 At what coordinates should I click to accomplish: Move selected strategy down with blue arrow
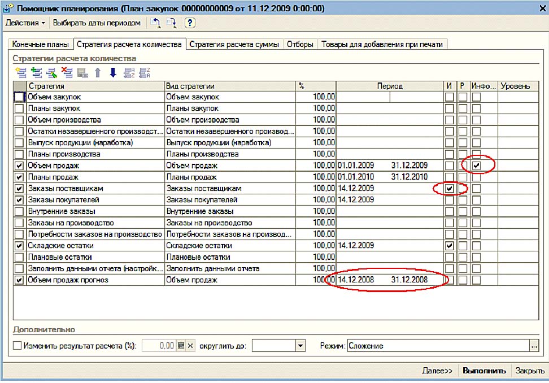coord(113,72)
